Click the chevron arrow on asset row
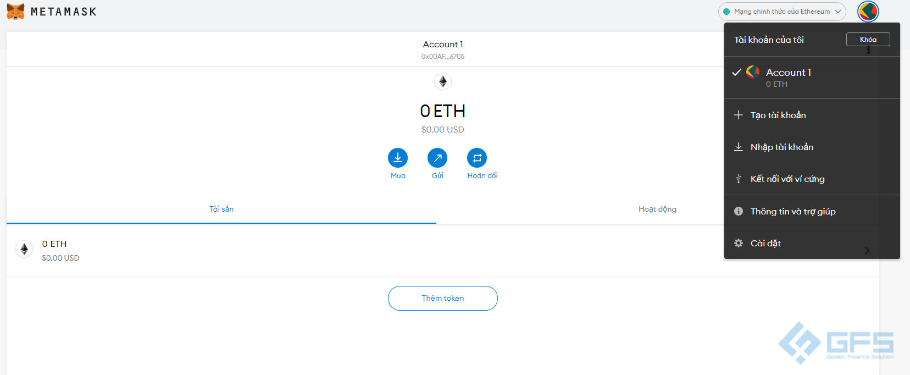This screenshot has width=910, height=375. (867, 251)
